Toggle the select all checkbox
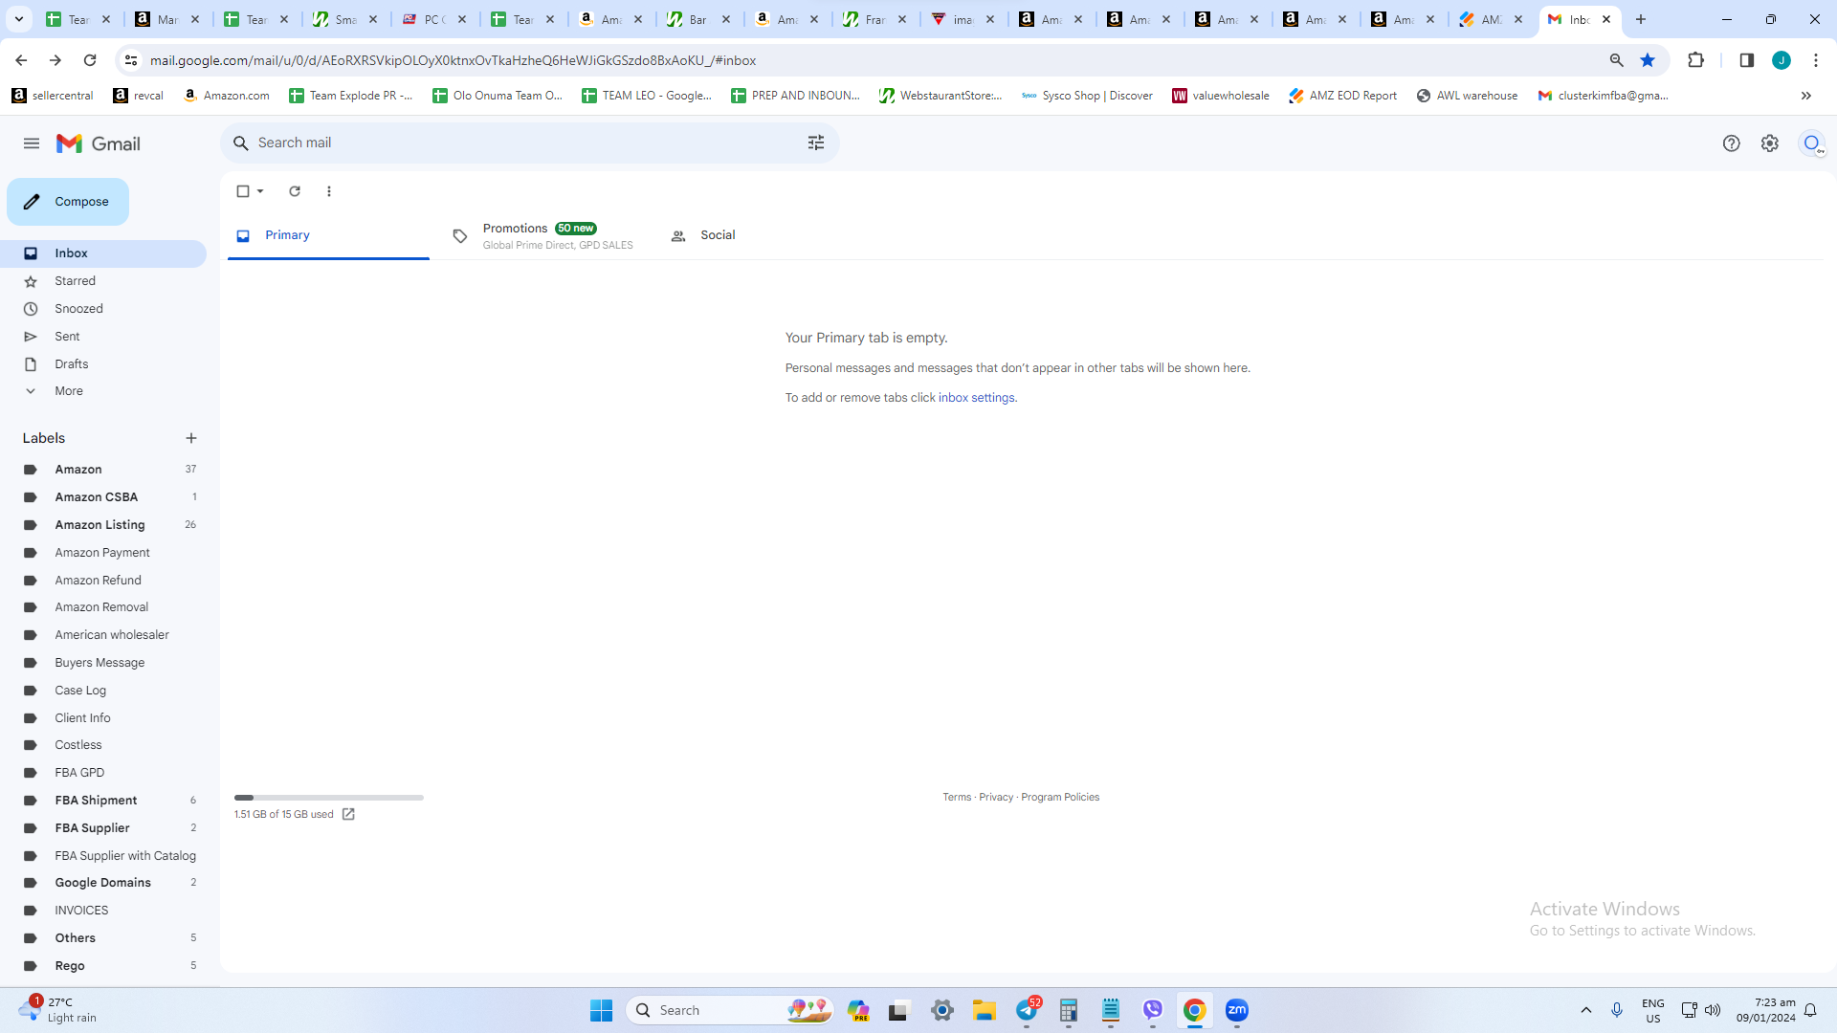The width and height of the screenshot is (1837, 1033). coord(243,191)
